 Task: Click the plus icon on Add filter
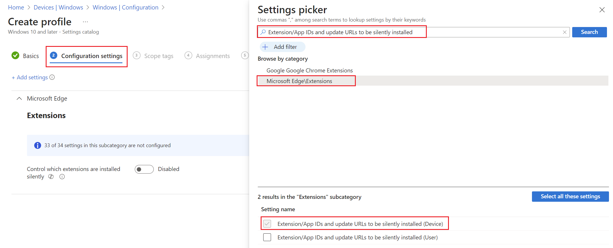(265, 47)
